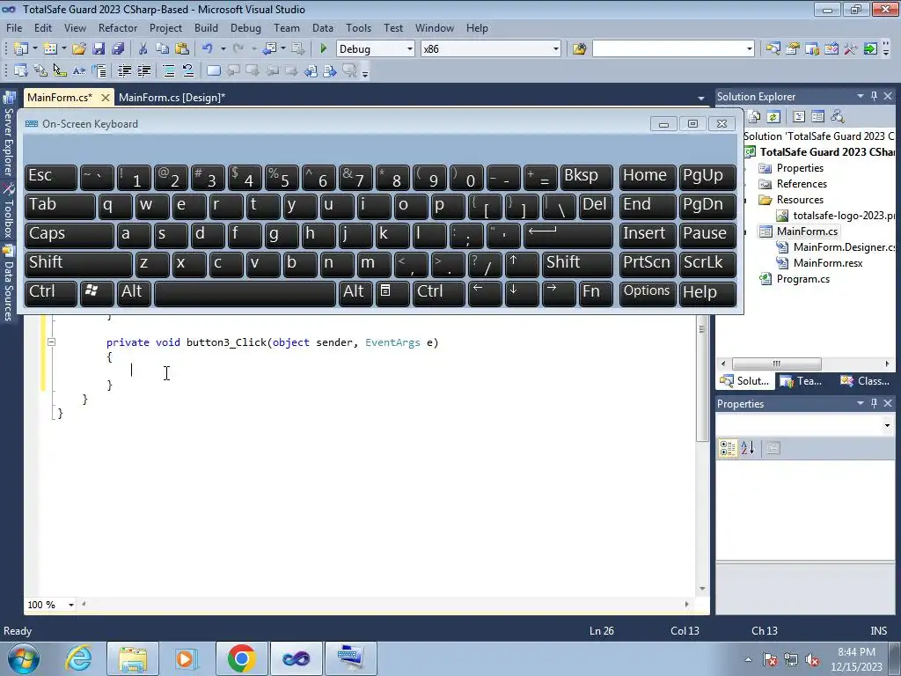Open the Toolbox via the wrench toolbar icon

[x=851, y=49]
